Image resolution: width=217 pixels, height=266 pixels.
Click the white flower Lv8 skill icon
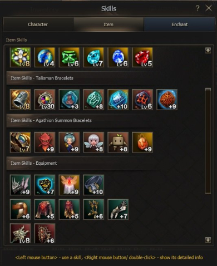pyautogui.click(x=21, y=57)
